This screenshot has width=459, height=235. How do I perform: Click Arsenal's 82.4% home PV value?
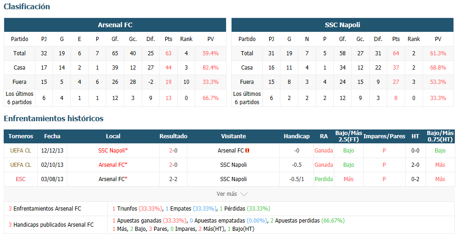coord(210,68)
